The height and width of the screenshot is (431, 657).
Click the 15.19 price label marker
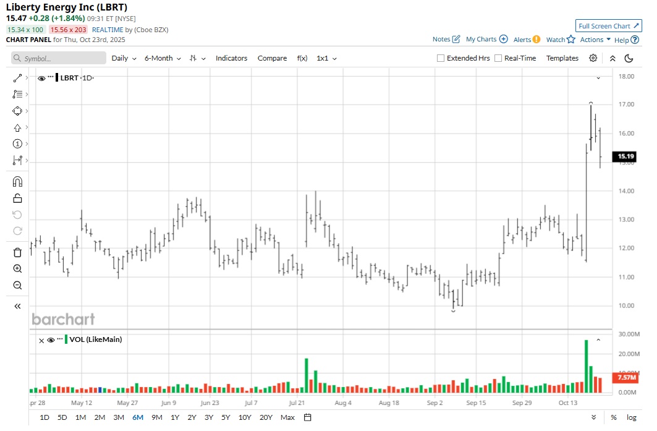(625, 156)
